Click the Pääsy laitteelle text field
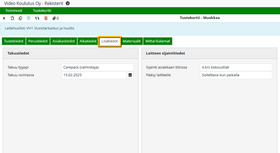The width and height of the screenshot is (280, 153). point(236,75)
